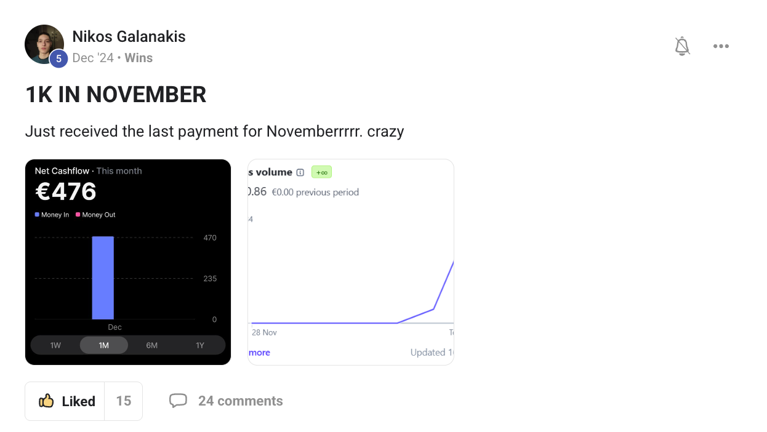Image resolution: width=767 pixels, height=432 pixels.
Task: Click the pink Money Out legend swatch
Action: 78,215
